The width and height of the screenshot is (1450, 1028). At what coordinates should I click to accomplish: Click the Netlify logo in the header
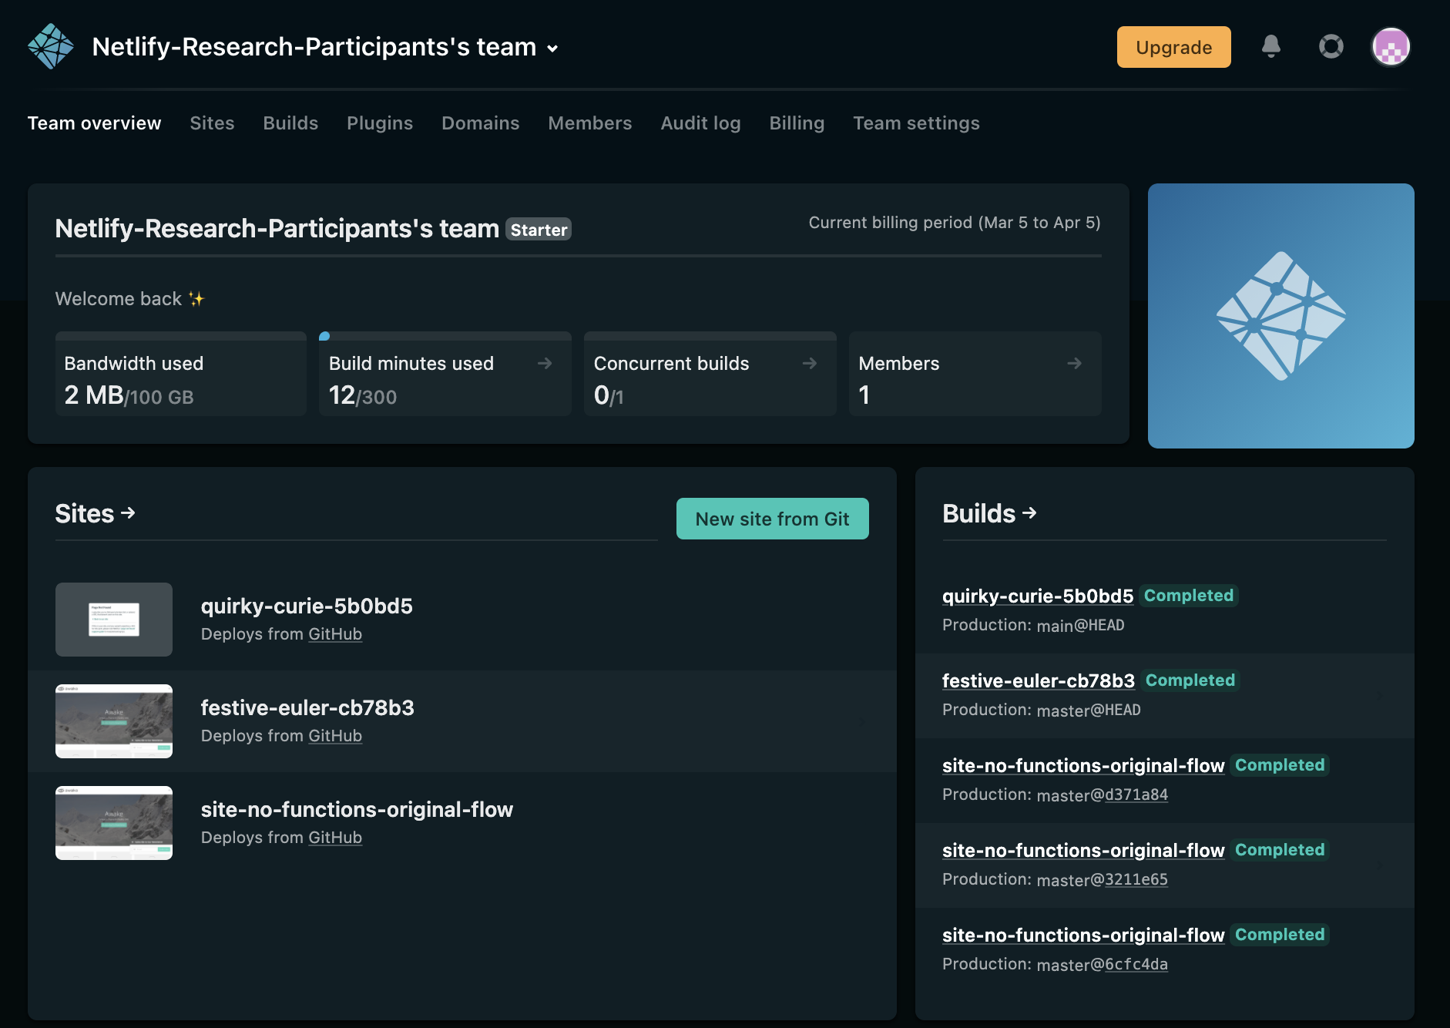(49, 47)
